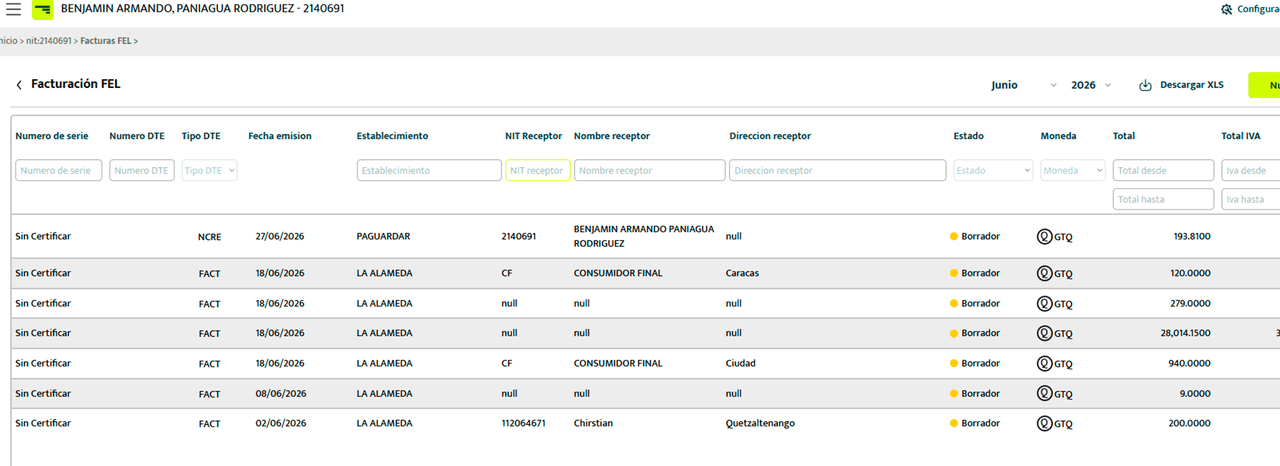This screenshot has width=1280, height=466.
Task: Click the Borrador status in the 9.0000 row
Action: [980, 393]
